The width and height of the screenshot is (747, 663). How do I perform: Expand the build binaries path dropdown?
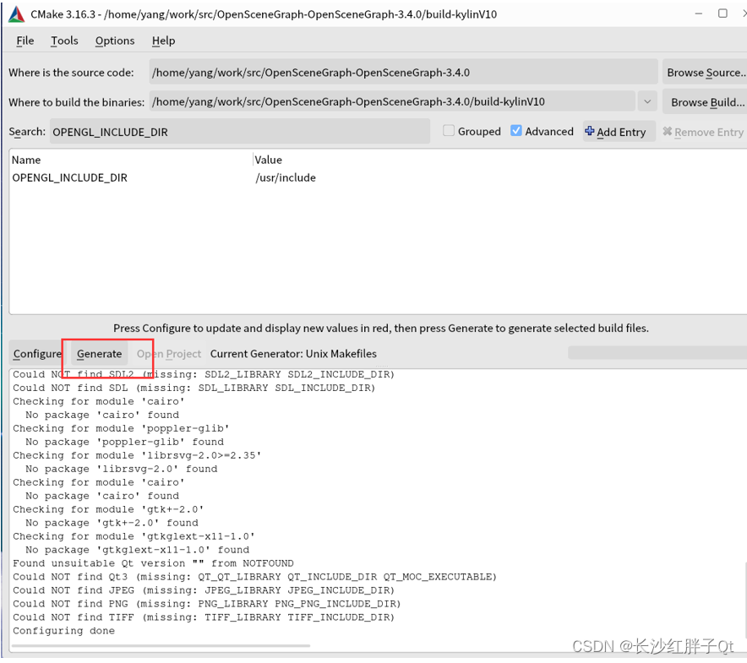point(647,101)
